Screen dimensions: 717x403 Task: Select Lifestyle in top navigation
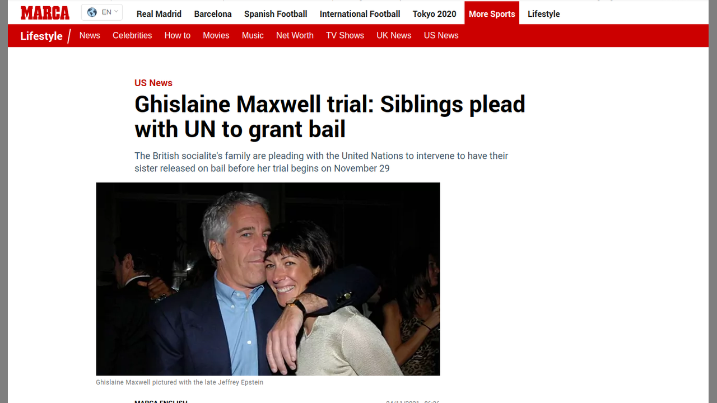point(544,14)
